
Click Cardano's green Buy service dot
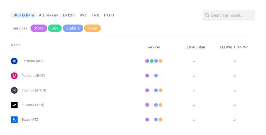click(x=151, y=61)
